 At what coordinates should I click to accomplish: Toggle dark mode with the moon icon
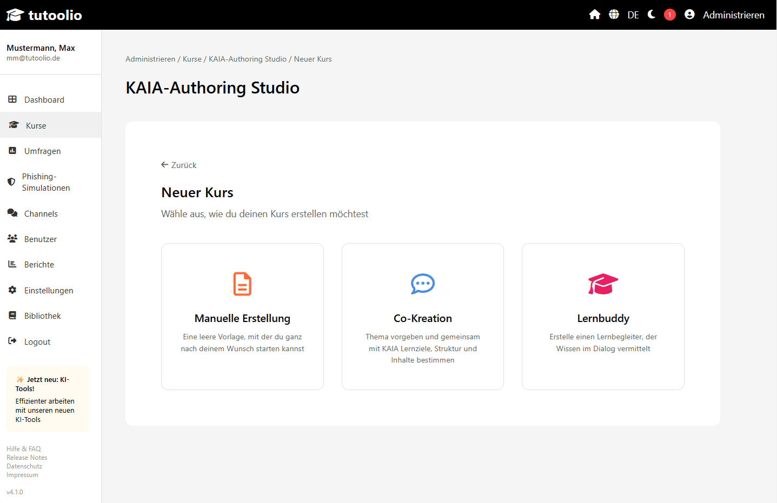pyautogui.click(x=652, y=15)
